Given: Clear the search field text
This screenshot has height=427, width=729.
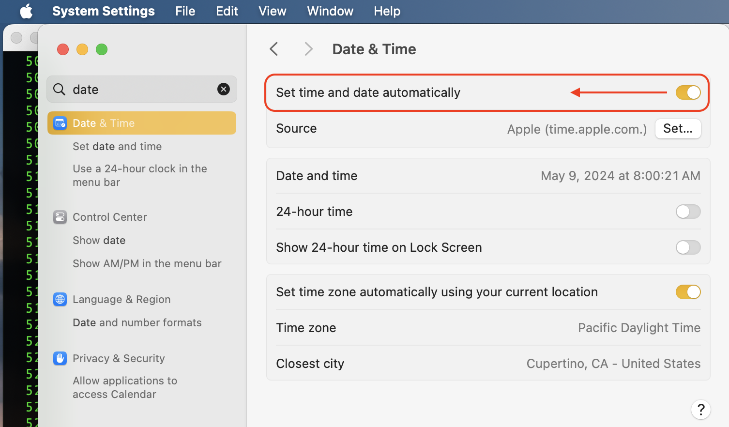Looking at the screenshot, I should click(x=224, y=89).
